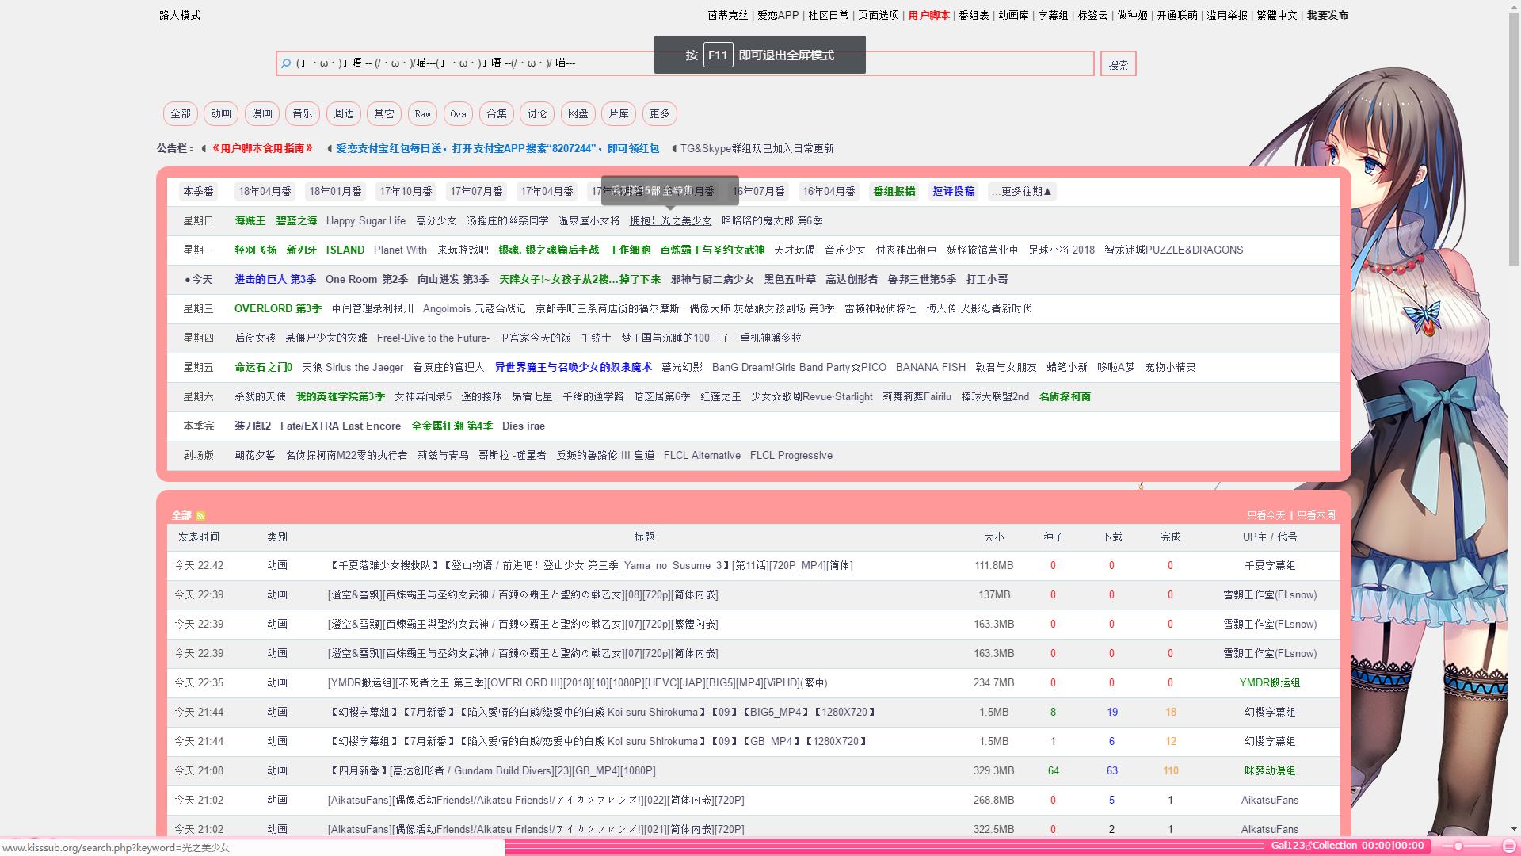Select the 网盘 category pill
Viewport: 1521px width, 856px height.
(x=578, y=113)
